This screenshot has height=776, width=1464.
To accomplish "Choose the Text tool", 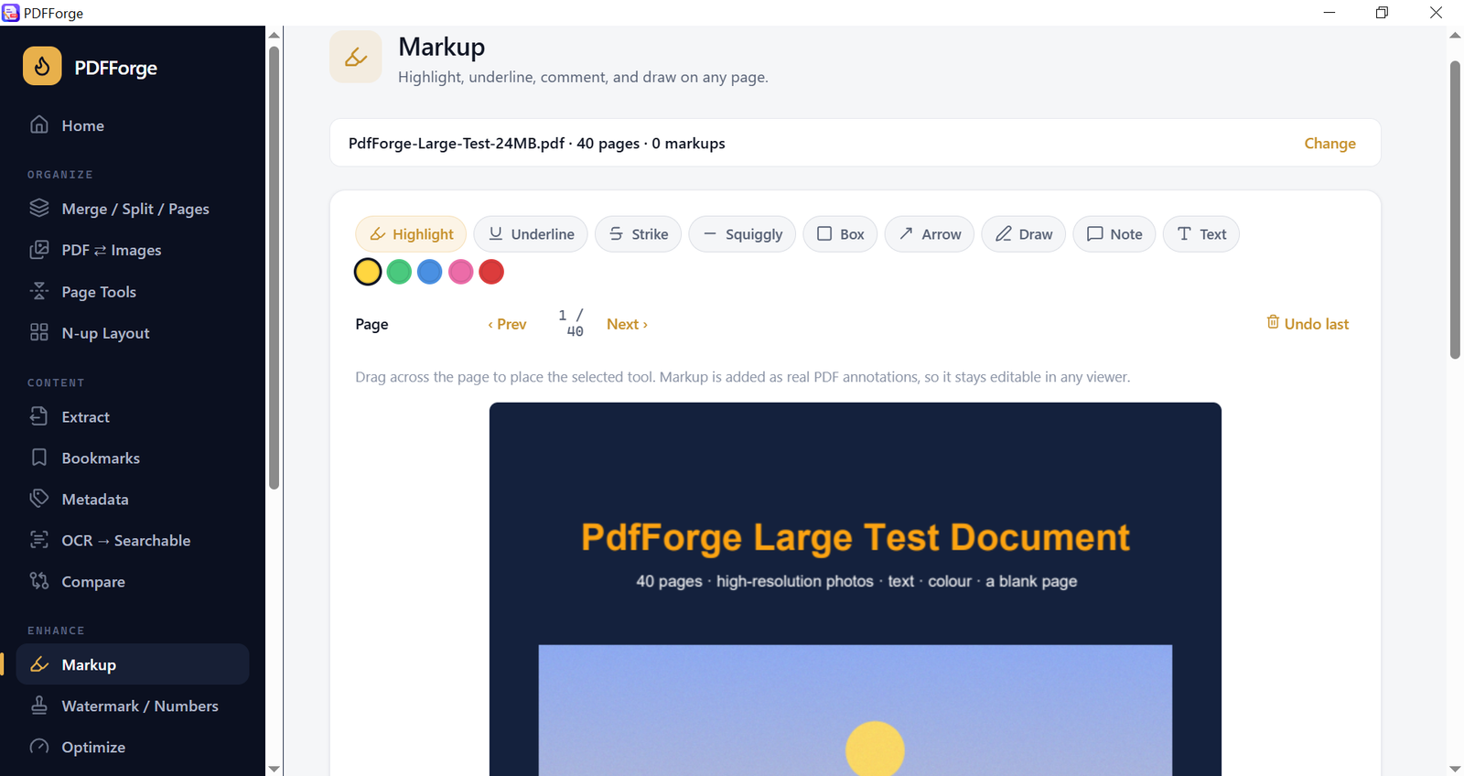I will click(x=1201, y=234).
